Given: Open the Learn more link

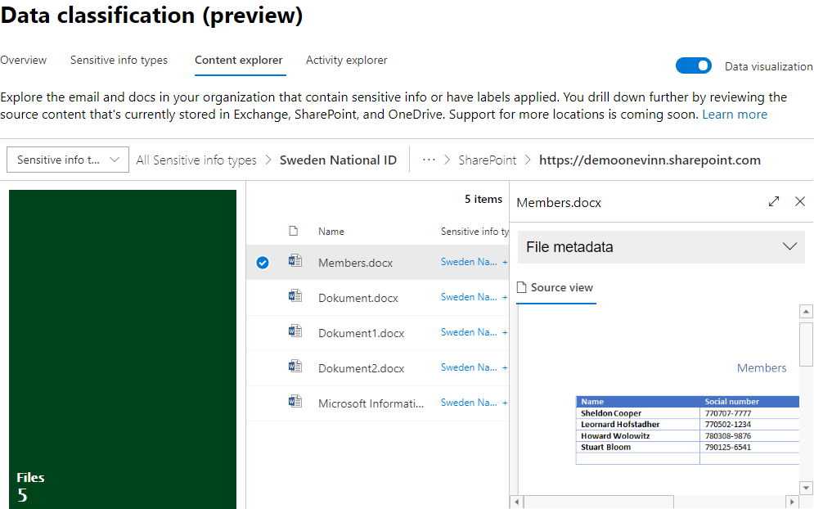Looking at the screenshot, I should [x=735, y=115].
